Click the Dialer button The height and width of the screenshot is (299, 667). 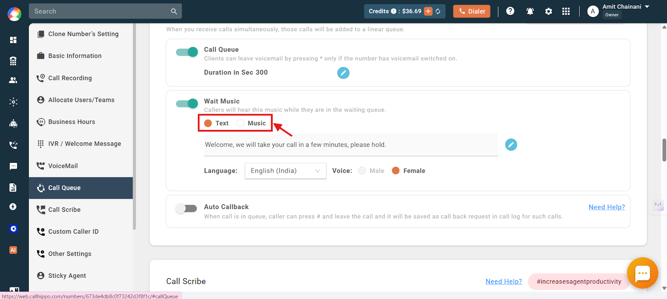tap(472, 11)
